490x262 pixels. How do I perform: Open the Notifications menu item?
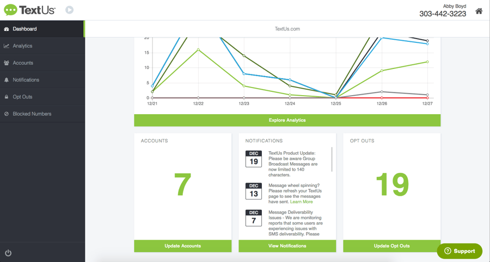[42, 80]
